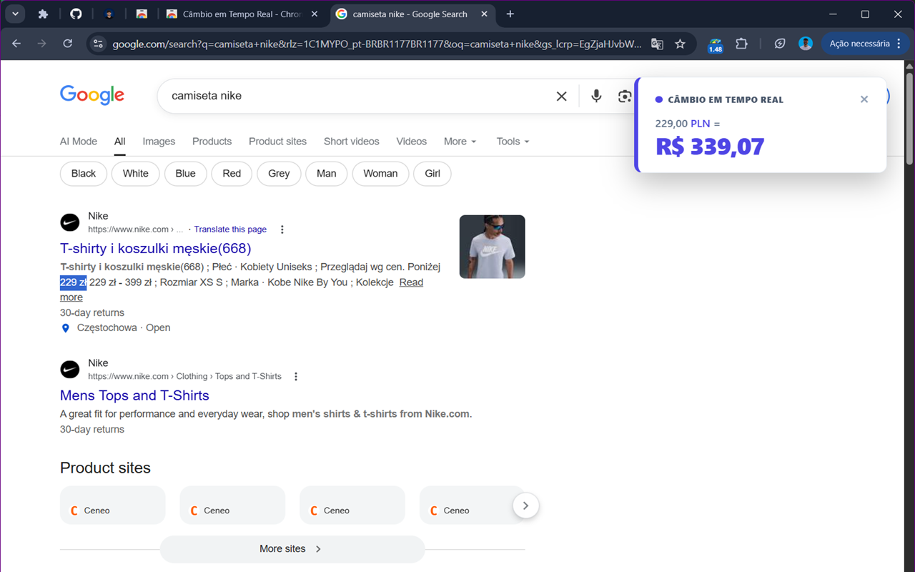
Task: Open the Short videos tab
Action: (x=352, y=142)
